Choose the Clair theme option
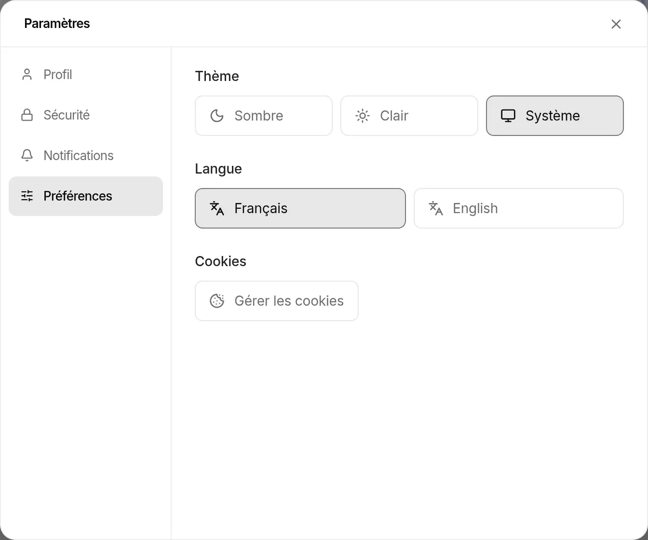 click(x=409, y=116)
